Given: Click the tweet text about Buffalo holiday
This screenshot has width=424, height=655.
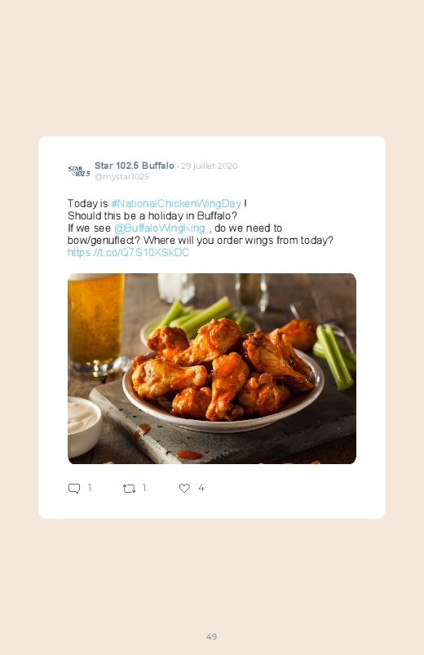Looking at the screenshot, I should coord(152,215).
